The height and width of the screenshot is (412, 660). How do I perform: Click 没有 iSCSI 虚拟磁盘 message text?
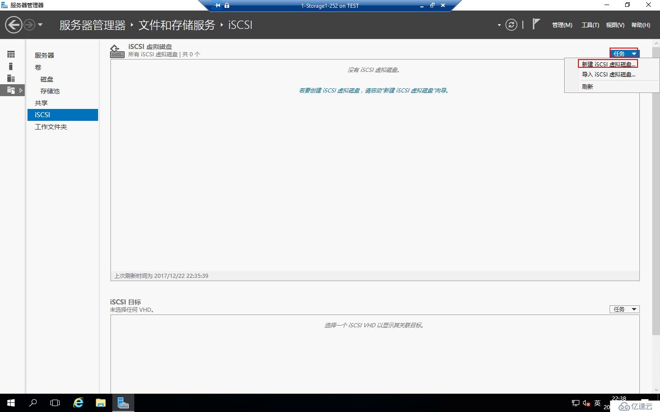tap(374, 70)
